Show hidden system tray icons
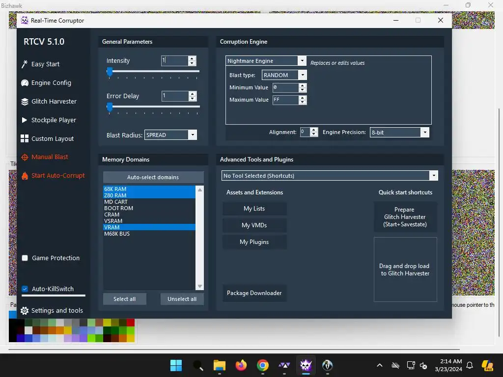 click(x=380, y=365)
